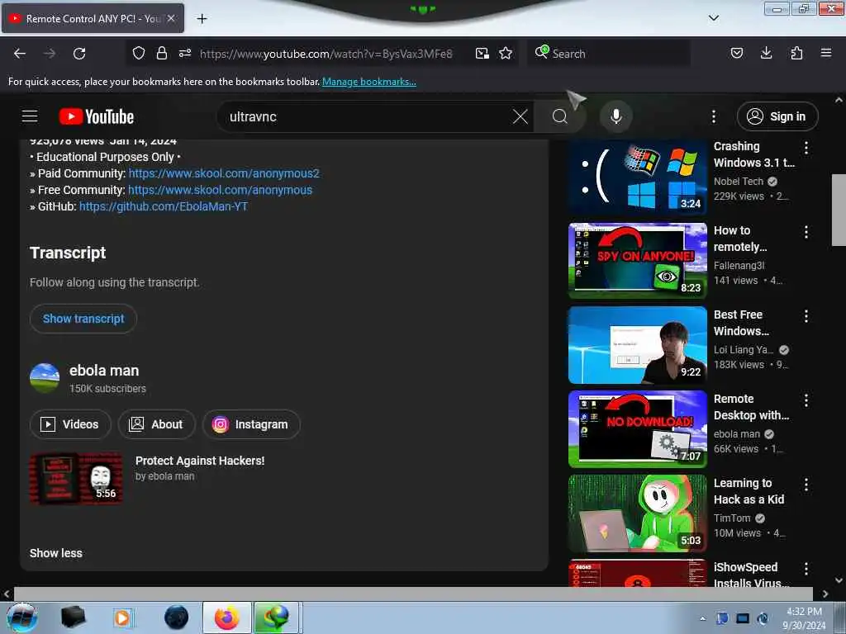The width and height of the screenshot is (846, 634).
Task: Open the channel About button
Action: (156, 424)
